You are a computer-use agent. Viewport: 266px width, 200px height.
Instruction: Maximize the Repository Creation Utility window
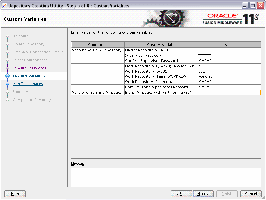pyautogui.click(x=253, y=6)
